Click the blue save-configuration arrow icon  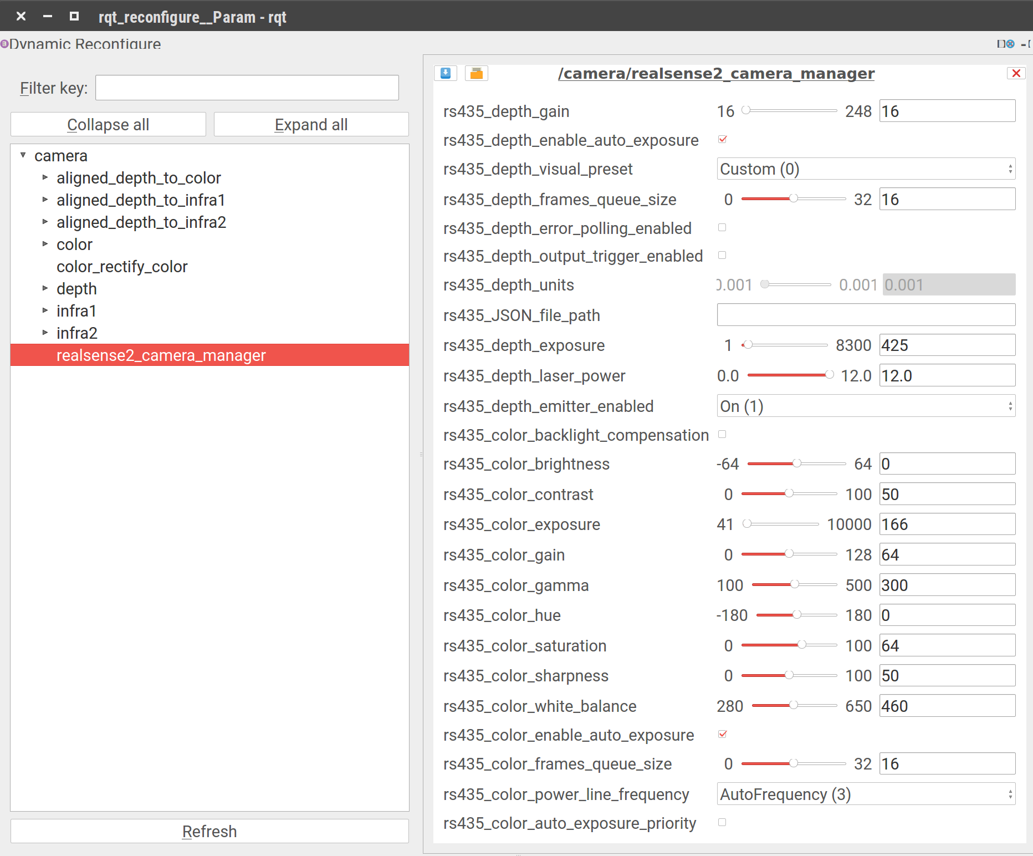tap(446, 73)
